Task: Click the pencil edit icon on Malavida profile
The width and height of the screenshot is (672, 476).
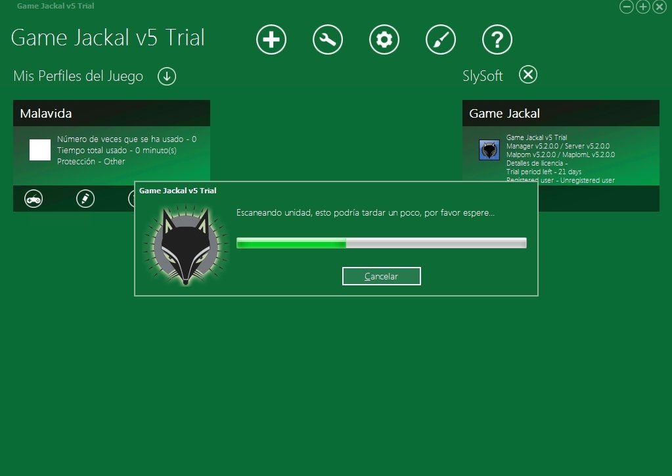Action: (85, 199)
